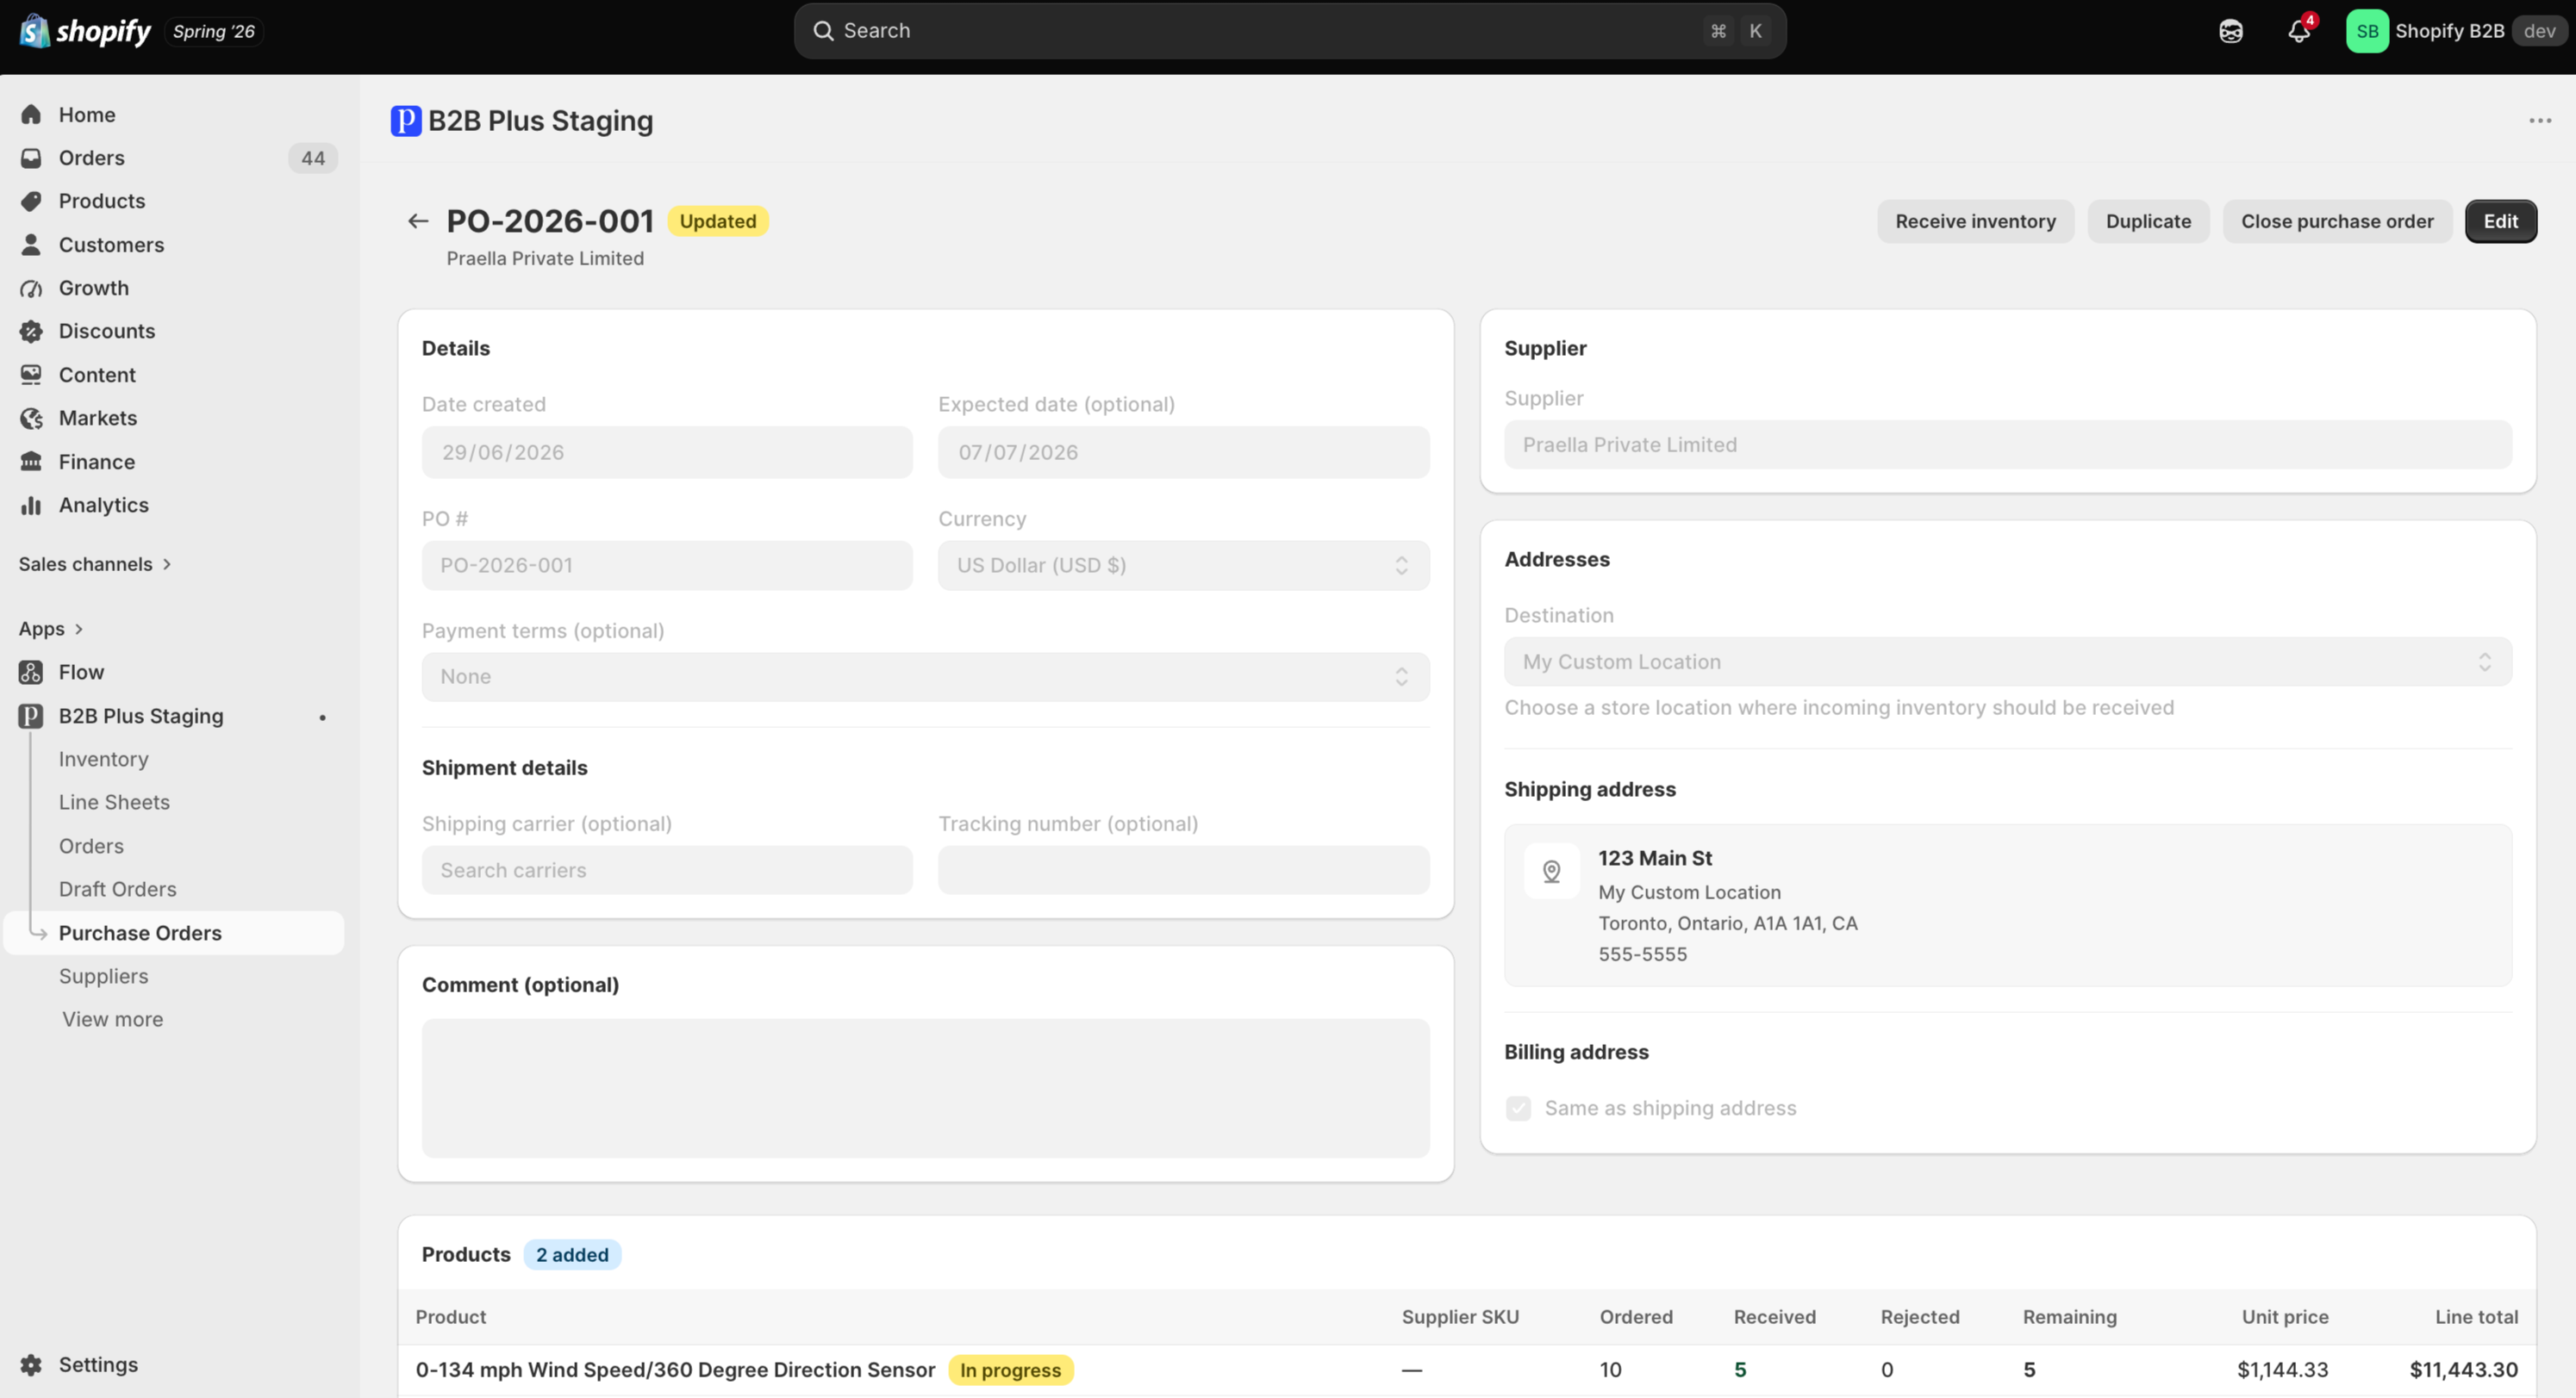The image size is (2576, 1398).
Task: Open the notifications bell
Action: click(2299, 31)
